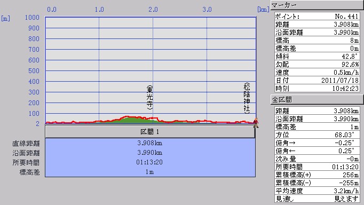Click the 所要時間 01:13:20 cell in the section table

(150, 162)
